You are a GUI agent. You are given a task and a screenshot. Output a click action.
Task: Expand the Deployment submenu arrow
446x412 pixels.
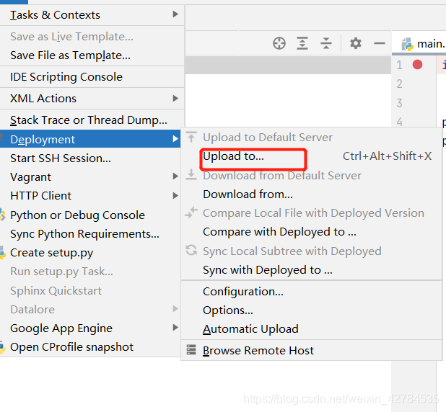175,139
